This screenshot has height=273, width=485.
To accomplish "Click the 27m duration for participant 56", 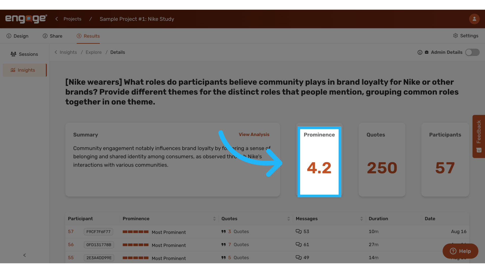I will (374, 245).
